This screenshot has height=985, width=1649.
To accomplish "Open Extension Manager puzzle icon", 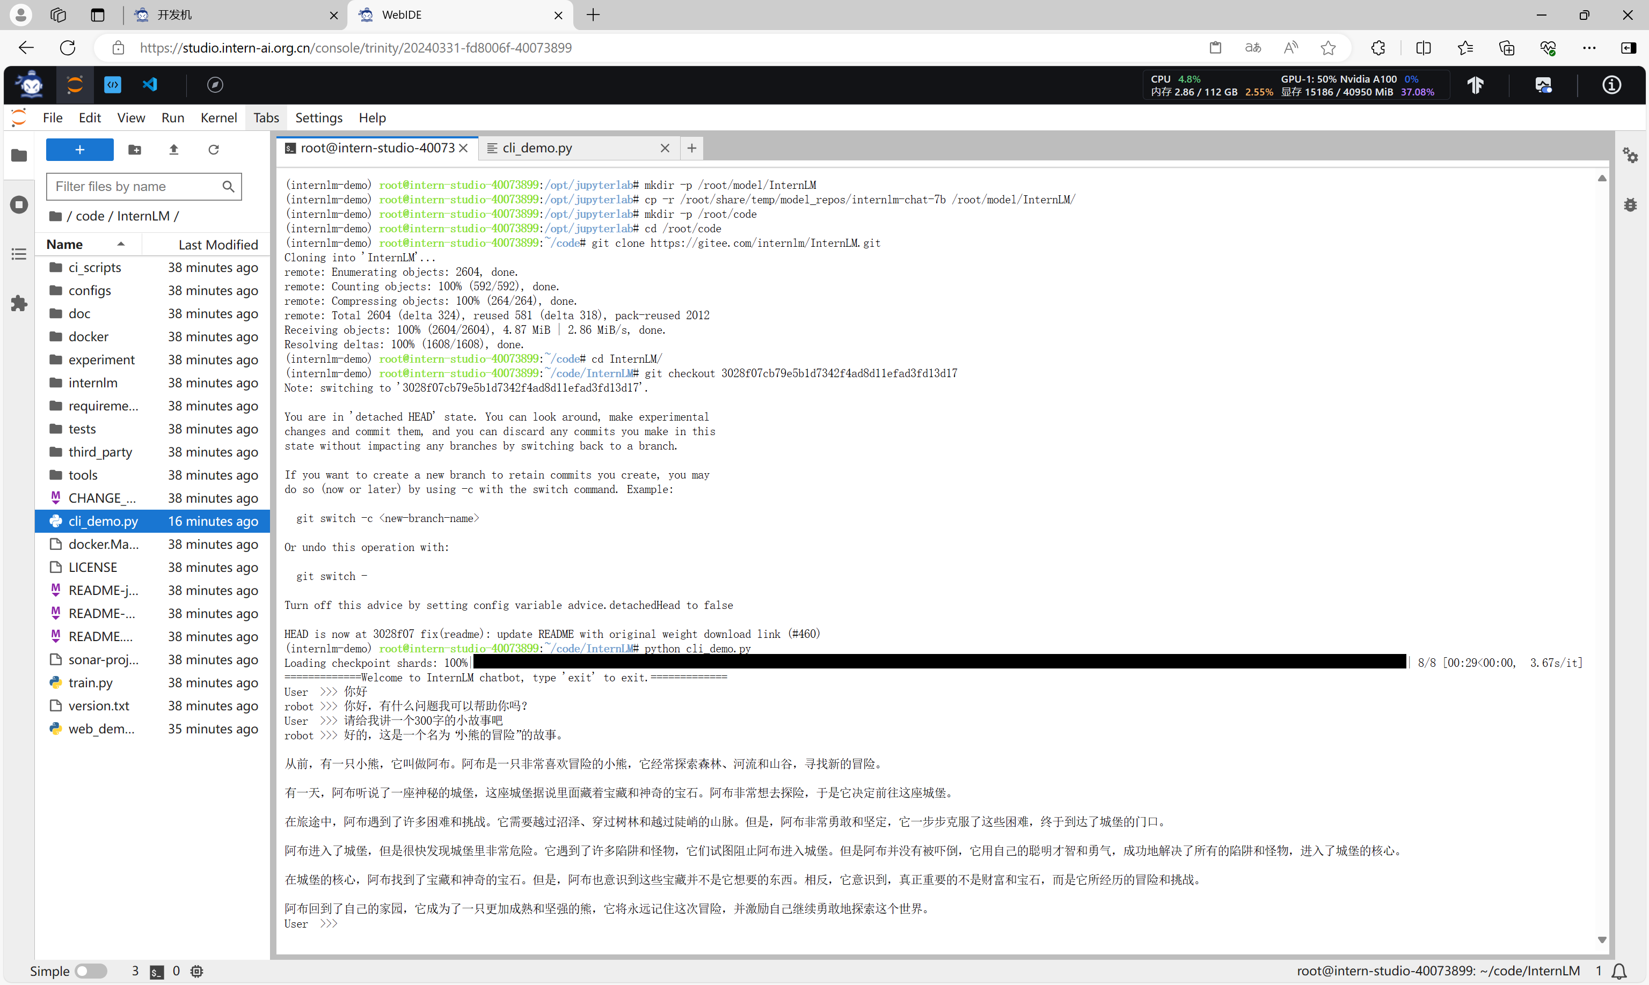I will (19, 303).
